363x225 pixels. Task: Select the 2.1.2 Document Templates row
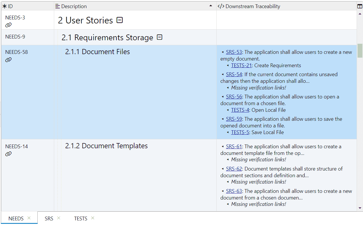point(106,146)
